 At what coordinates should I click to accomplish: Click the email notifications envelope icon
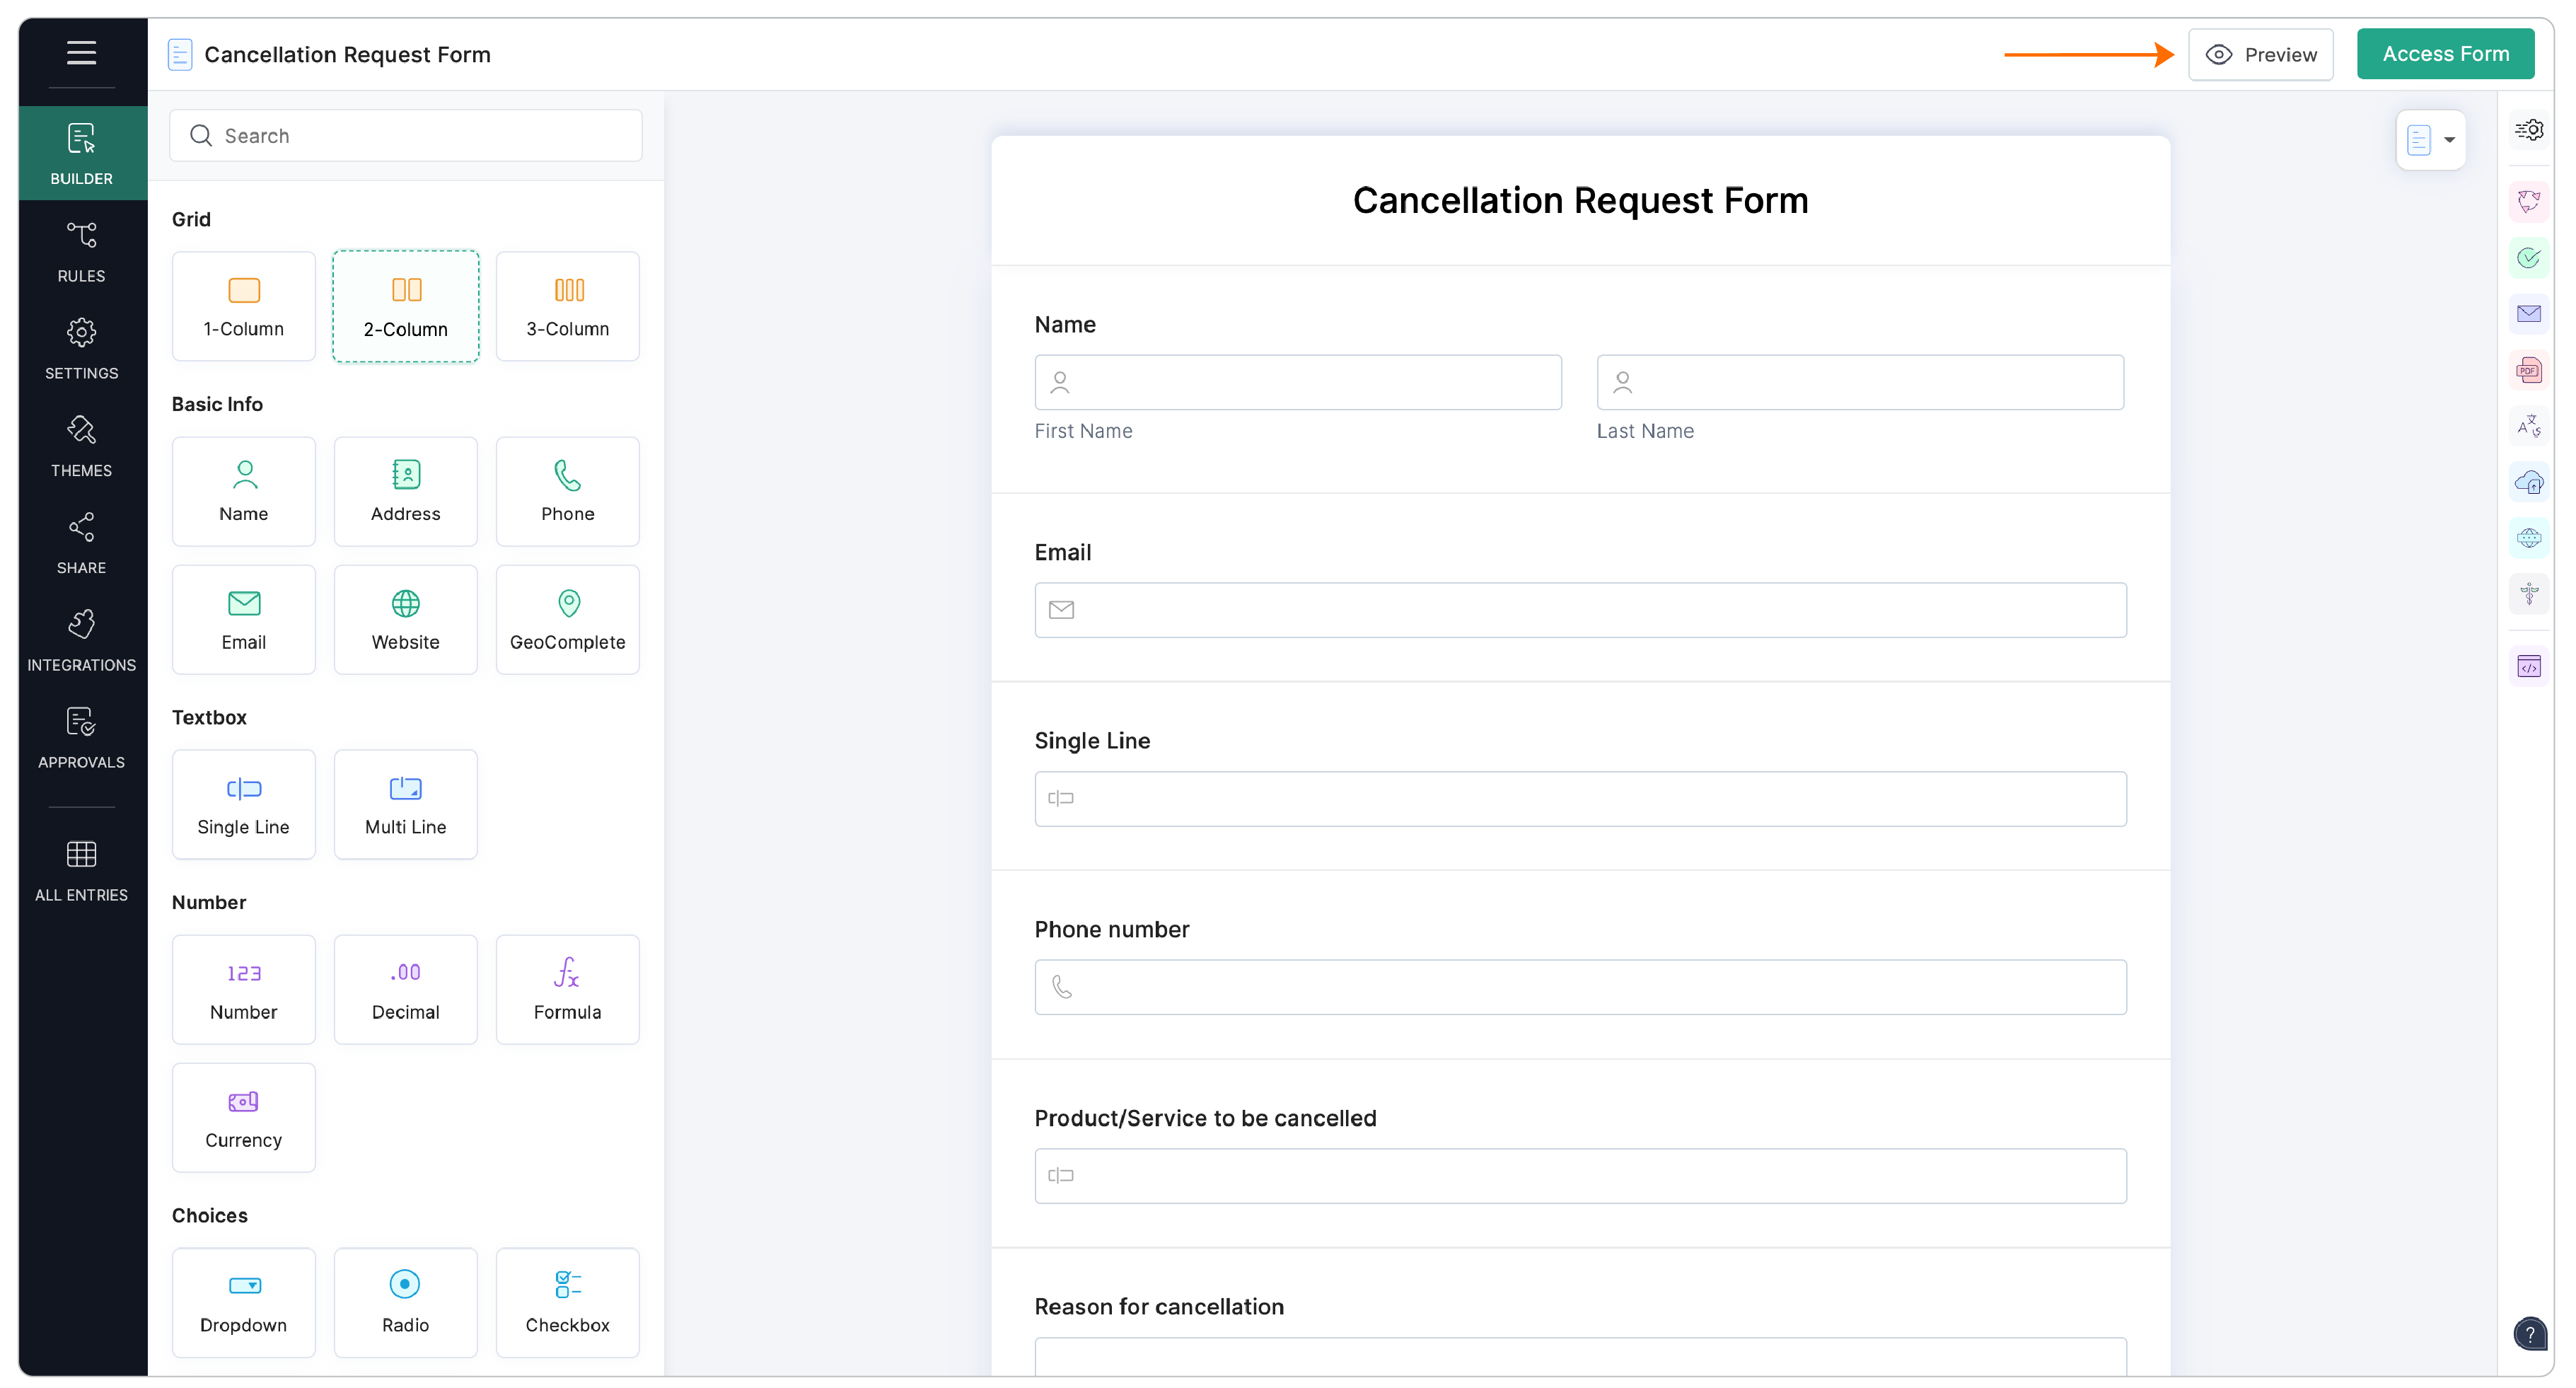point(2530,313)
